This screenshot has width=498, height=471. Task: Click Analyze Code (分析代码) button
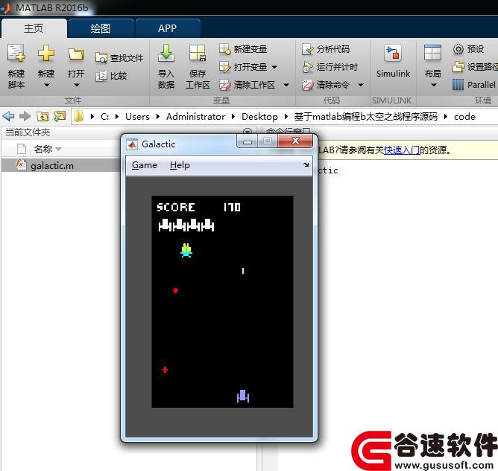click(326, 49)
